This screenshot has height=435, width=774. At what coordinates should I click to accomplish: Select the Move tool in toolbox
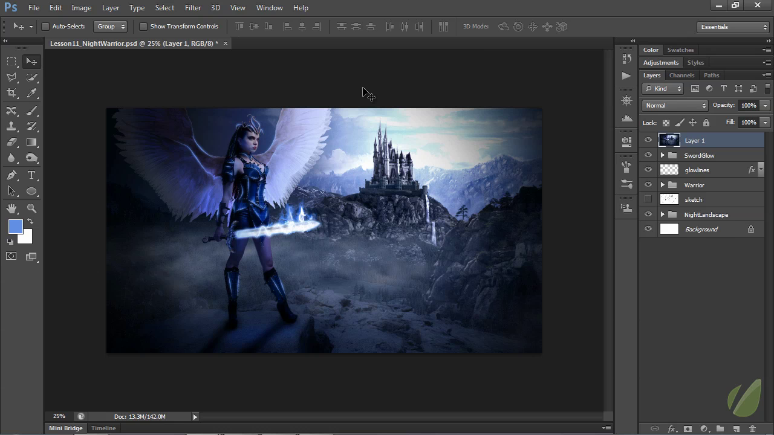pyautogui.click(x=31, y=62)
